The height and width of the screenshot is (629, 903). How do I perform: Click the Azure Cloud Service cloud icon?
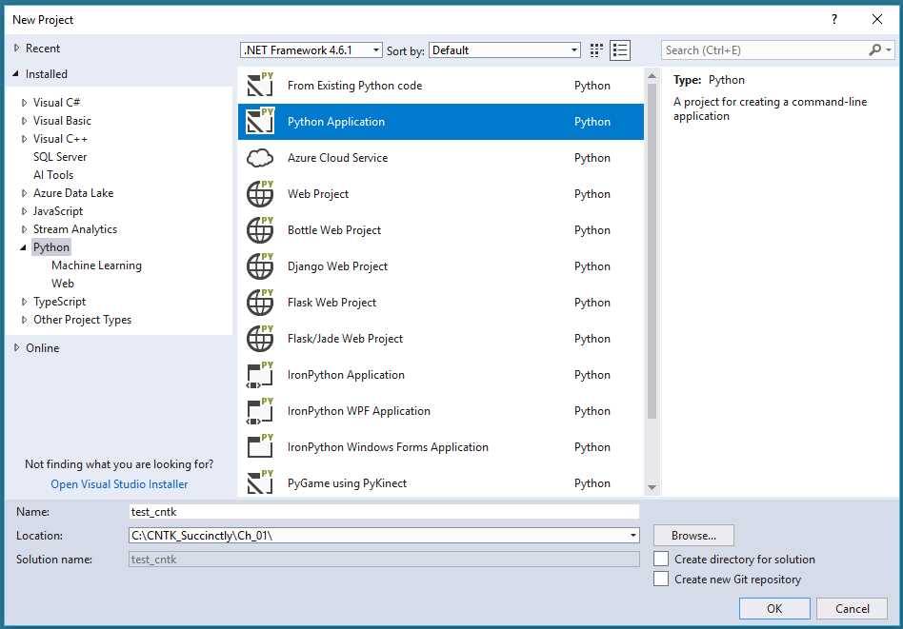[x=261, y=158]
